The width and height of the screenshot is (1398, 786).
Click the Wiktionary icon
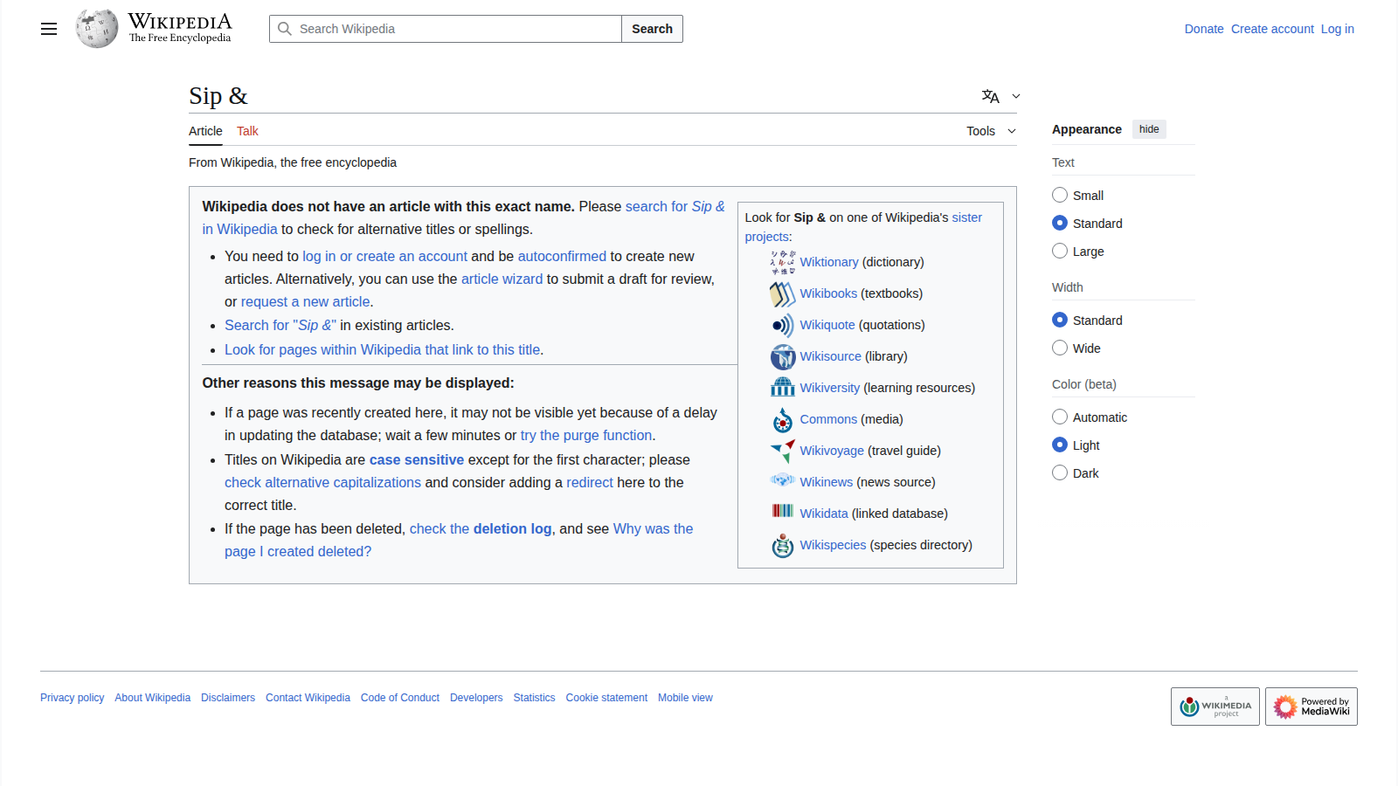point(782,262)
